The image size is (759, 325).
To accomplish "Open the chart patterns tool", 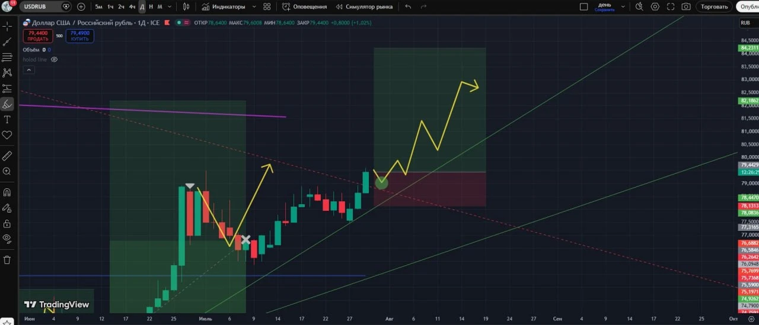I will tap(7, 73).
